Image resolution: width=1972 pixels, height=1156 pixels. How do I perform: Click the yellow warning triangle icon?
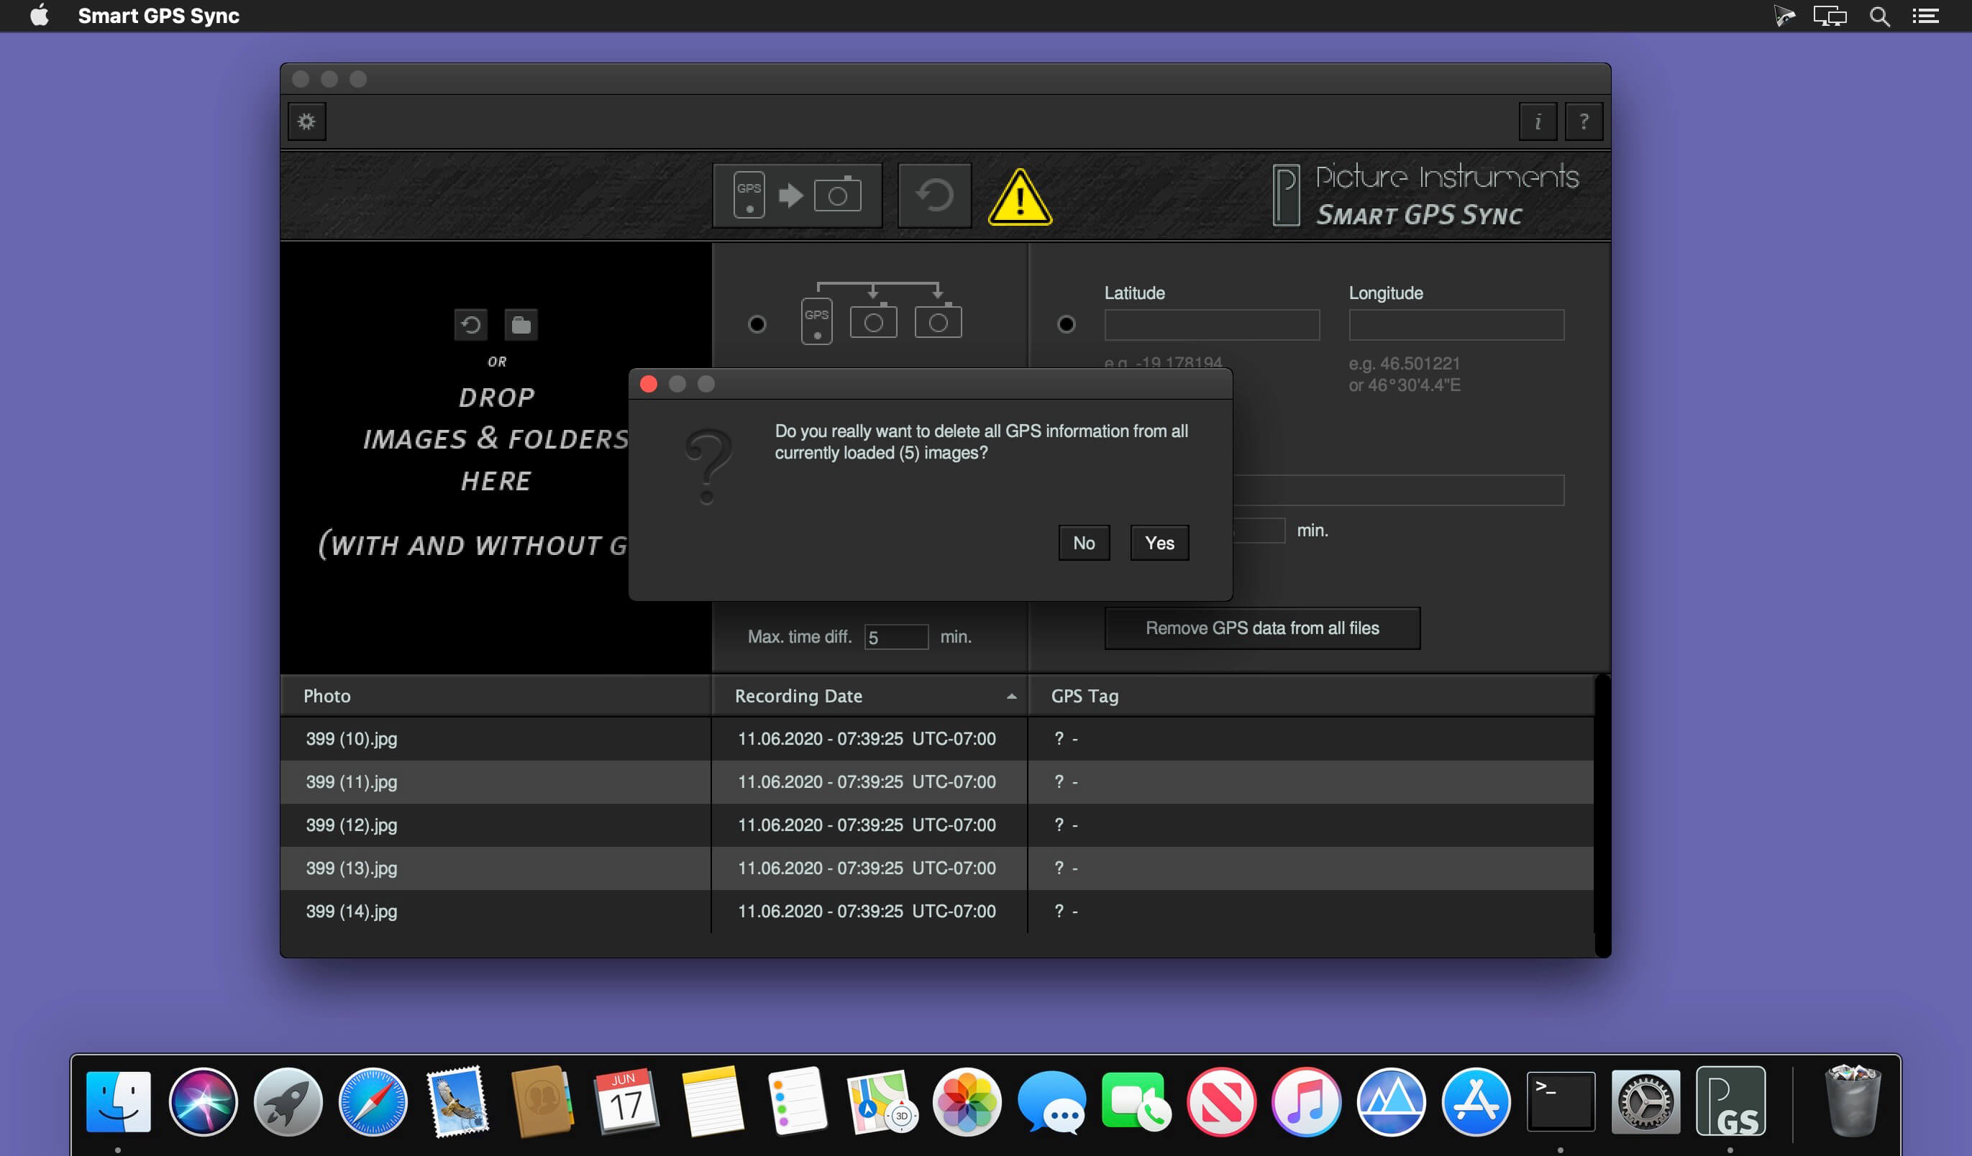(x=1020, y=197)
